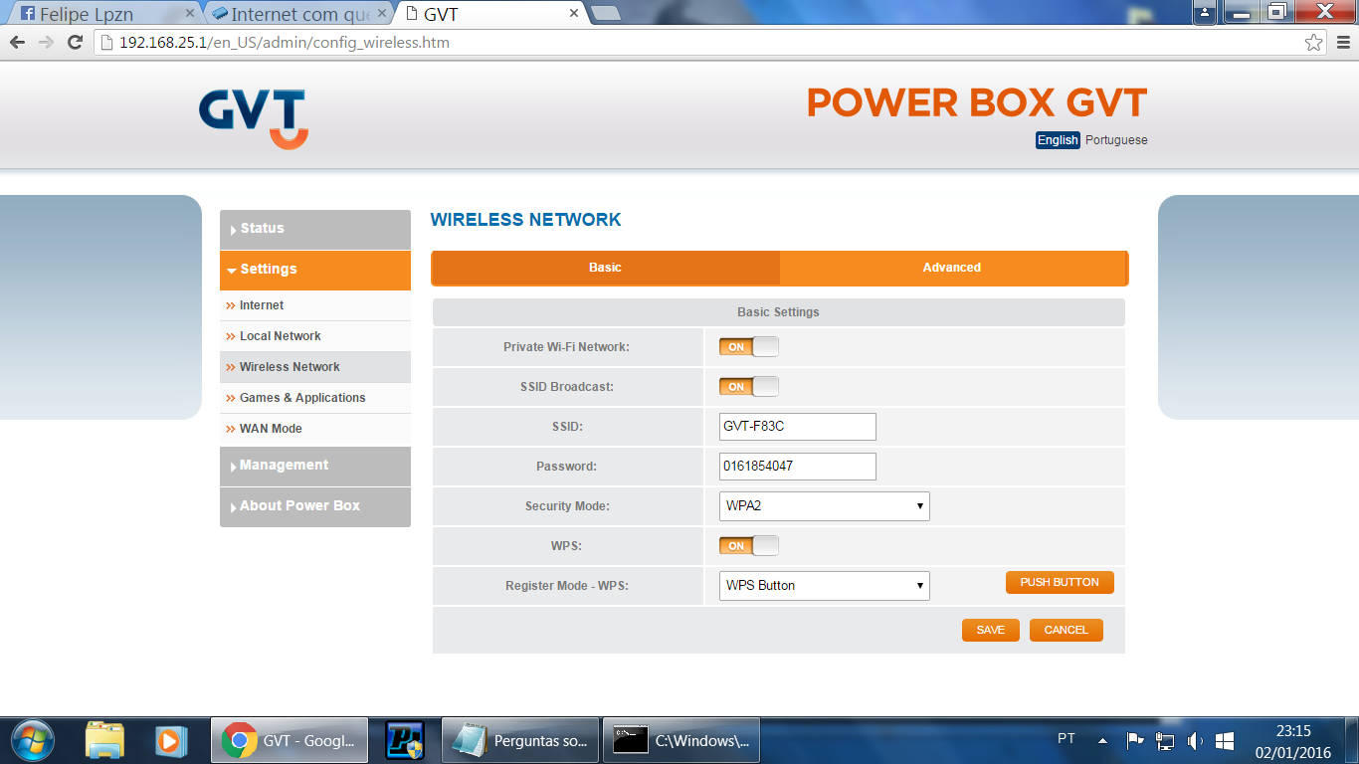Open the PS shield app on taskbar
Screen dimensions: 1359x764
coord(405,740)
